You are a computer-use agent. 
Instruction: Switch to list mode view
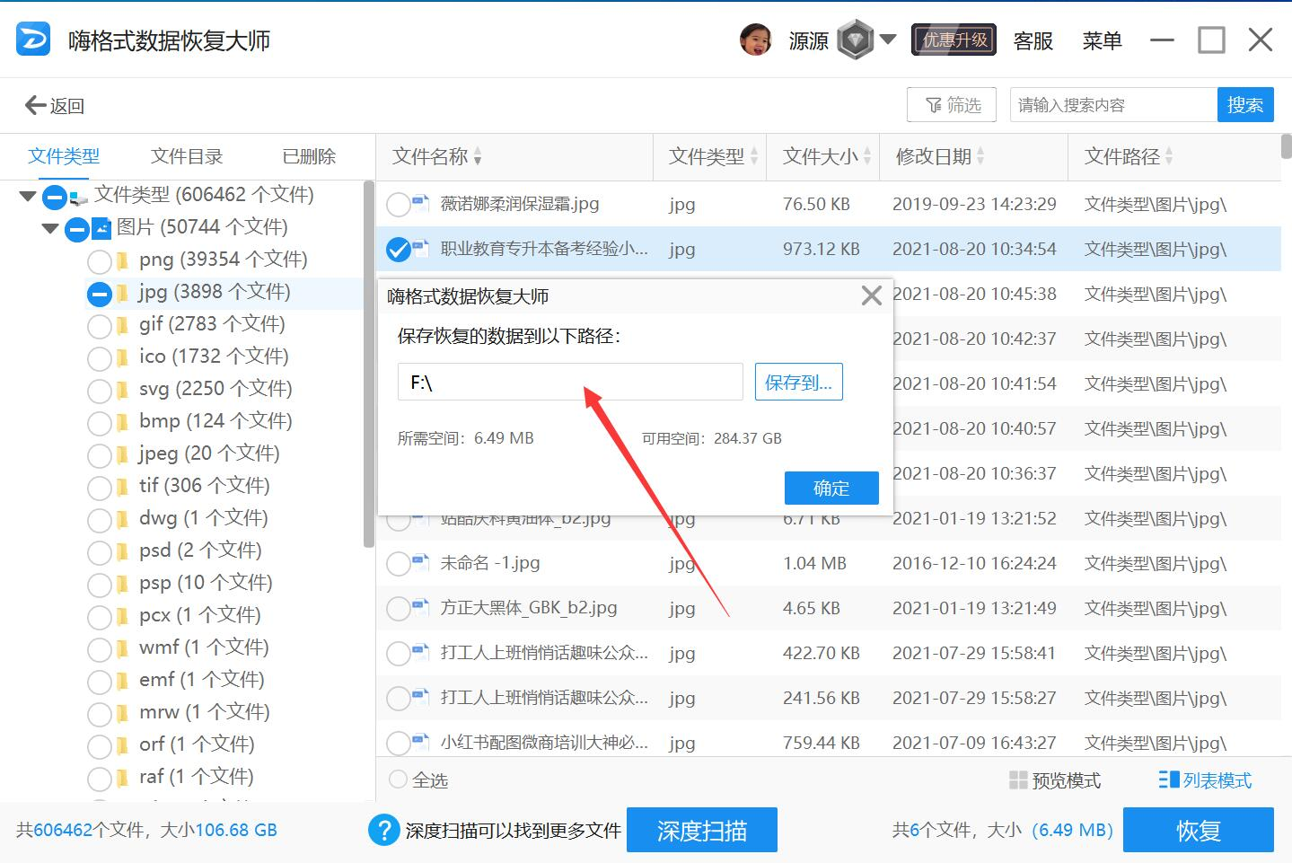click(1205, 780)
